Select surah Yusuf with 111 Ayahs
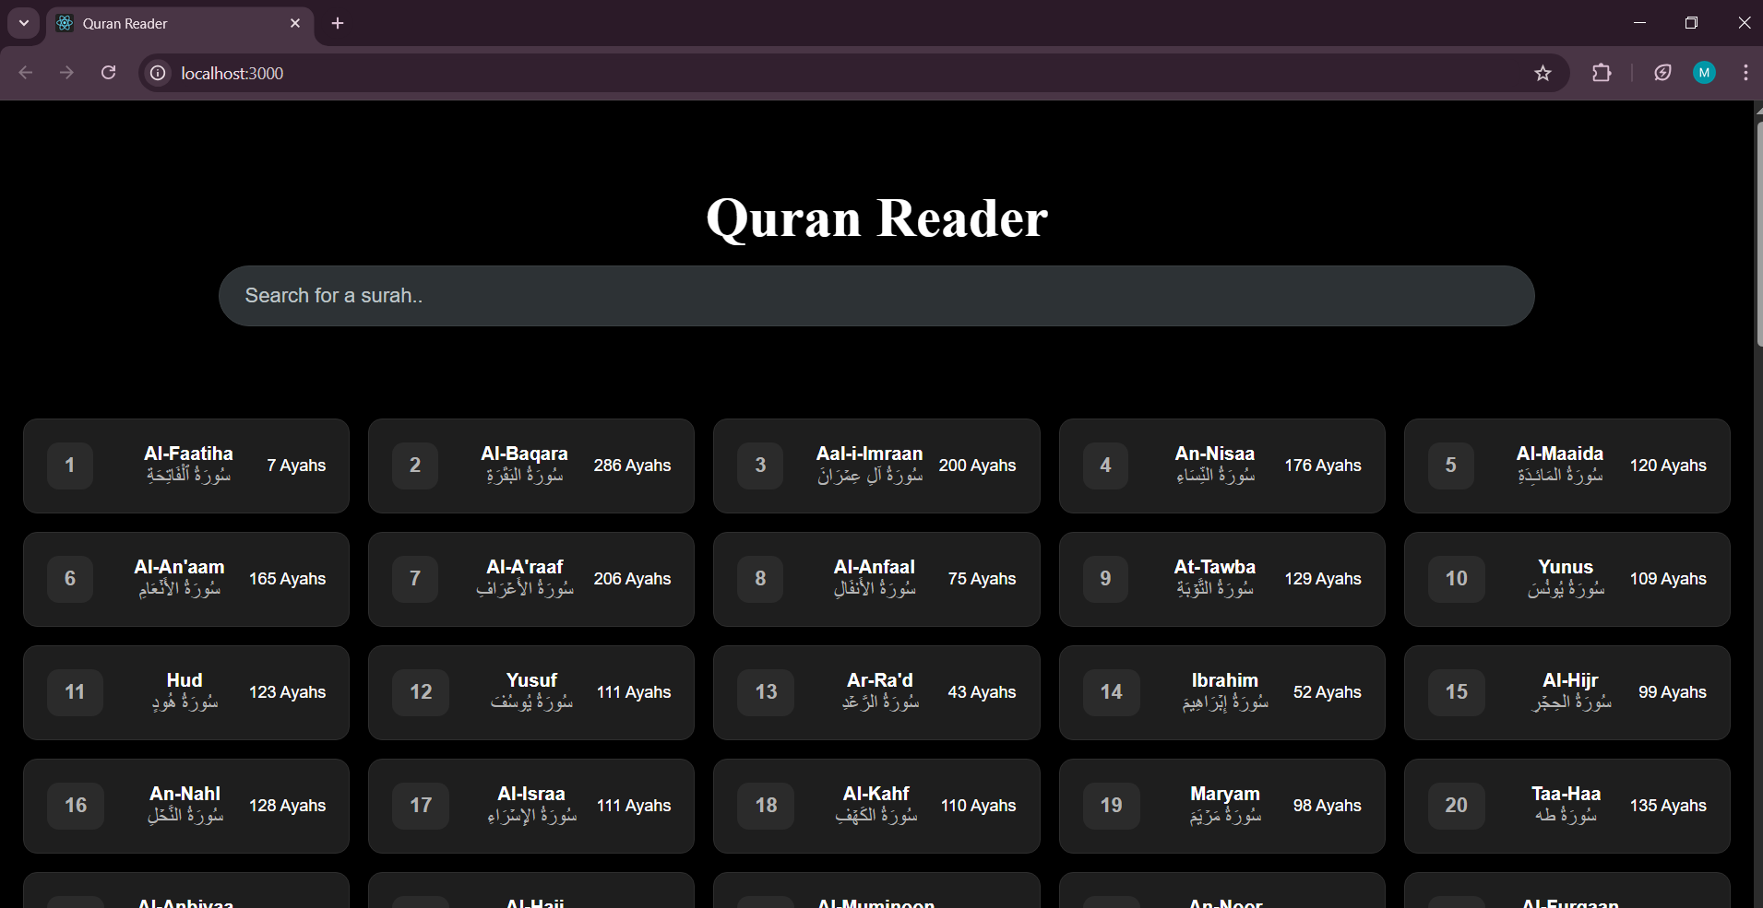1763x908 pixels. point(530,692)
